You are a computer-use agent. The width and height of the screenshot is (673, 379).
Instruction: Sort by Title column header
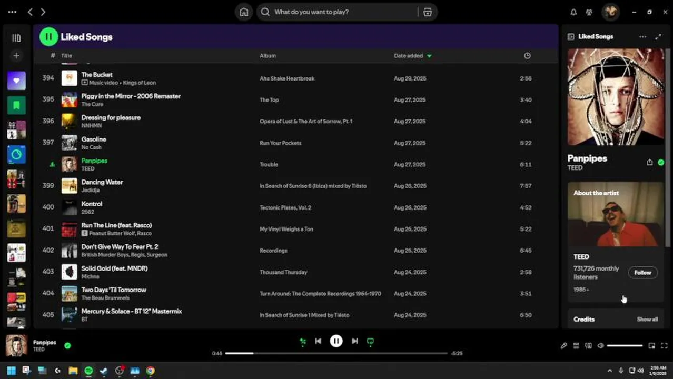[66, 56]
